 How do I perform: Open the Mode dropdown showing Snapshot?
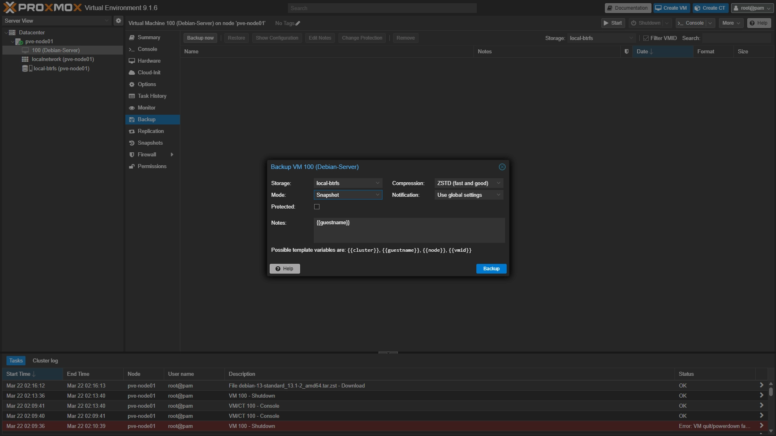coord(377,195)
